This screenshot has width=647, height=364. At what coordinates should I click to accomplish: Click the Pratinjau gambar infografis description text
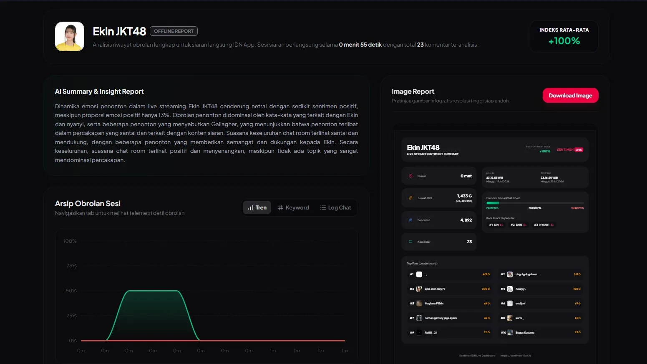[451, 101]
